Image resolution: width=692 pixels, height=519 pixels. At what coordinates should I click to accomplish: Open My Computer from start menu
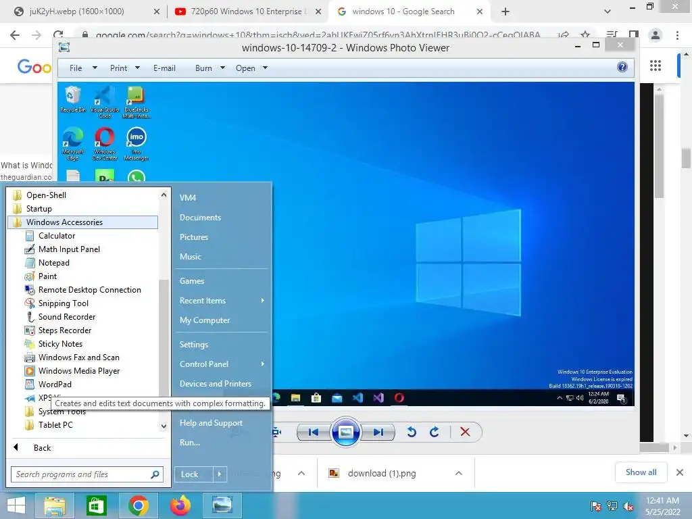(x=204, y=320)
